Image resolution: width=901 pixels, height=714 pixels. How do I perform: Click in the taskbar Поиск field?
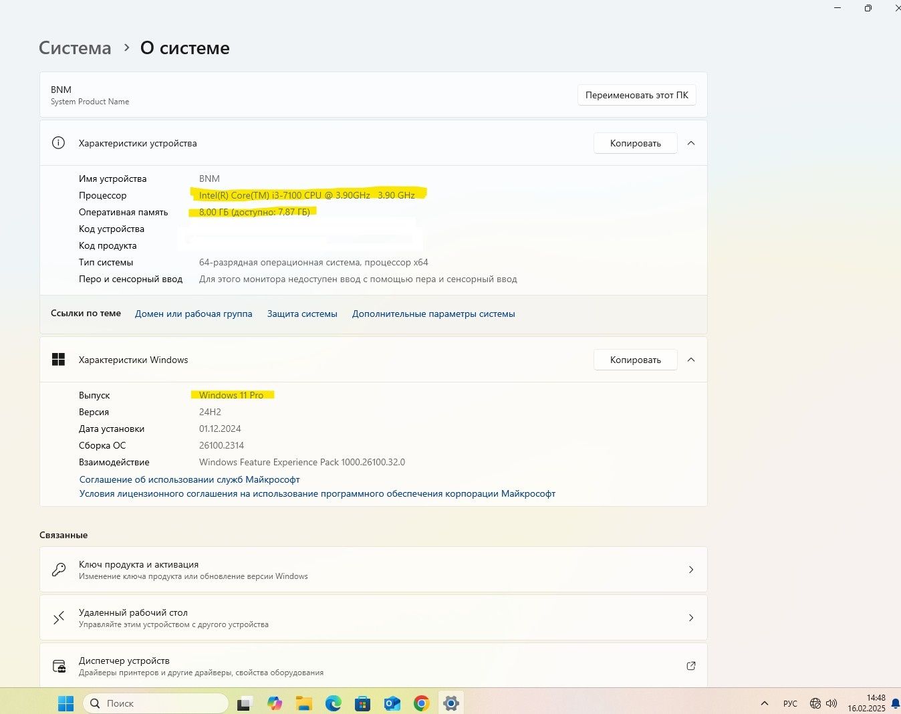156,703
